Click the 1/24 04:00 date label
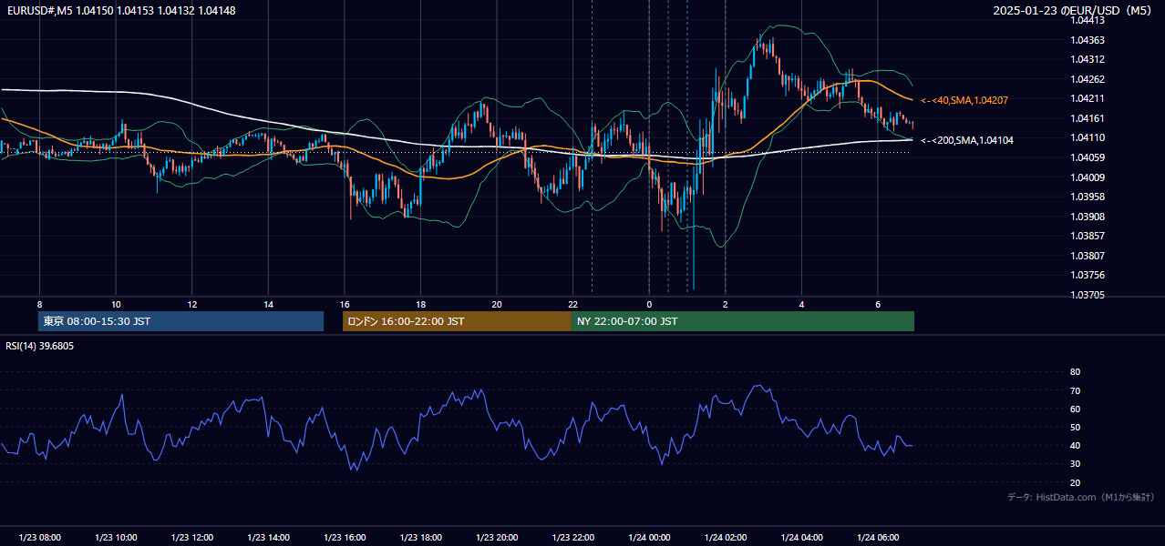Image resolution: width=1165 pixels, height=546 pixels. click(801, 538)
